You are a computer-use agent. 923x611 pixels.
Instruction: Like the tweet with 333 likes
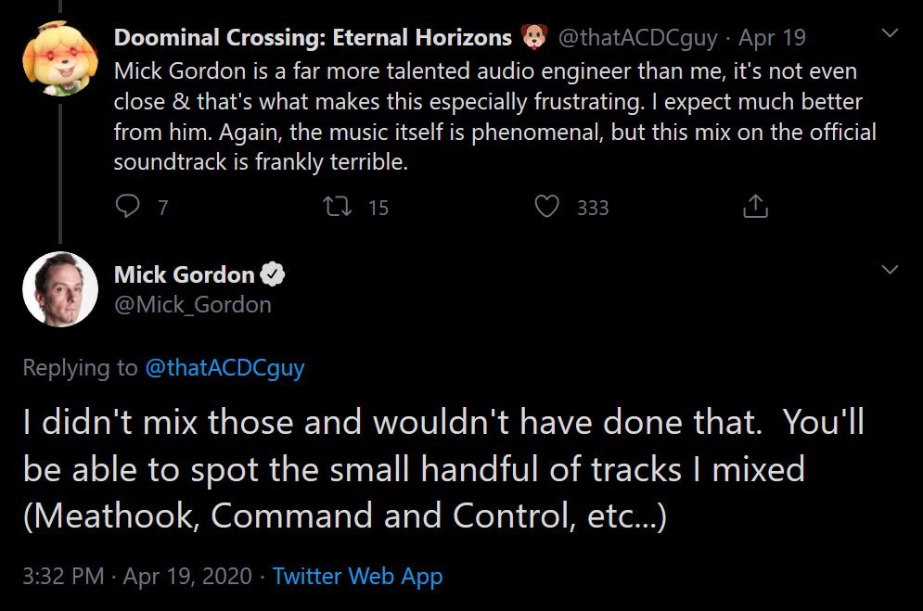point(548,207)
